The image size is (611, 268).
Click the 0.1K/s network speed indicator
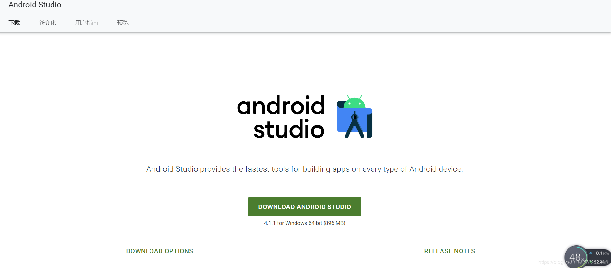(x=599, y=254)
